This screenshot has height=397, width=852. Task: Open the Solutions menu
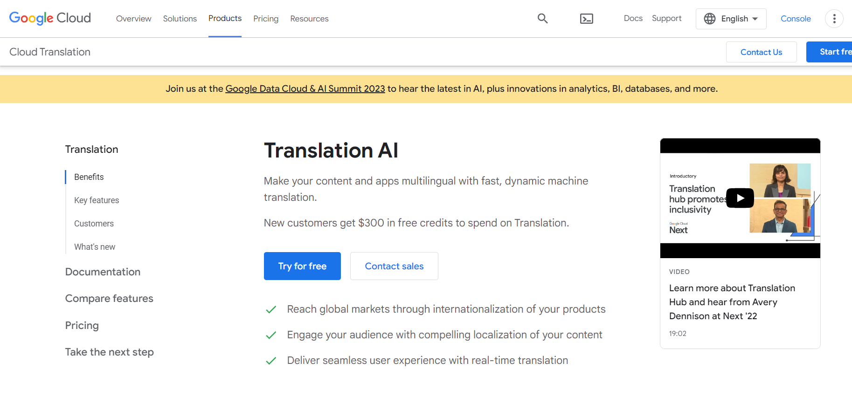180,19
